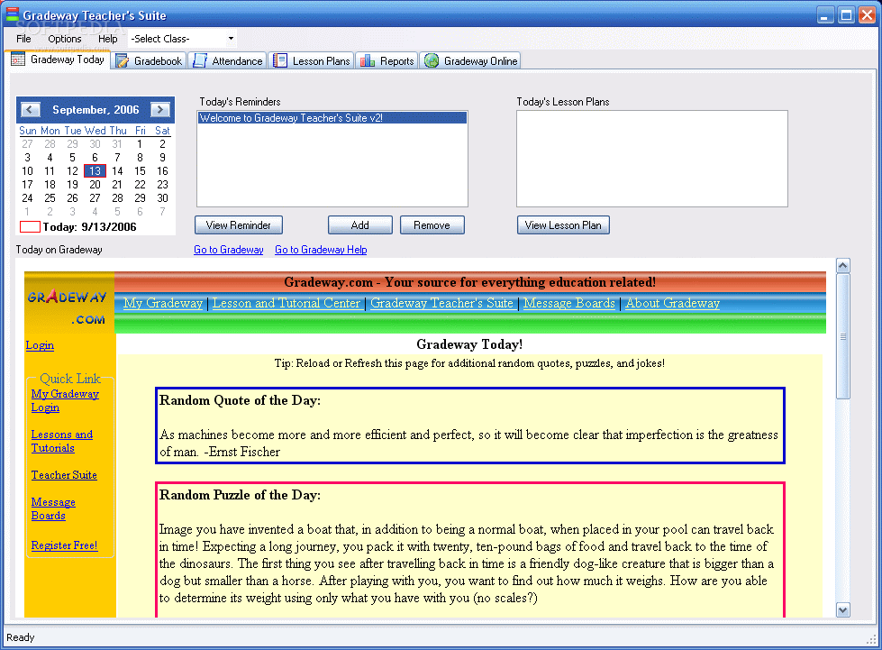Viewport: 882px width, 650px height.
Task: Click the Attendance tab icon
Action: click(x=200, y=60)
